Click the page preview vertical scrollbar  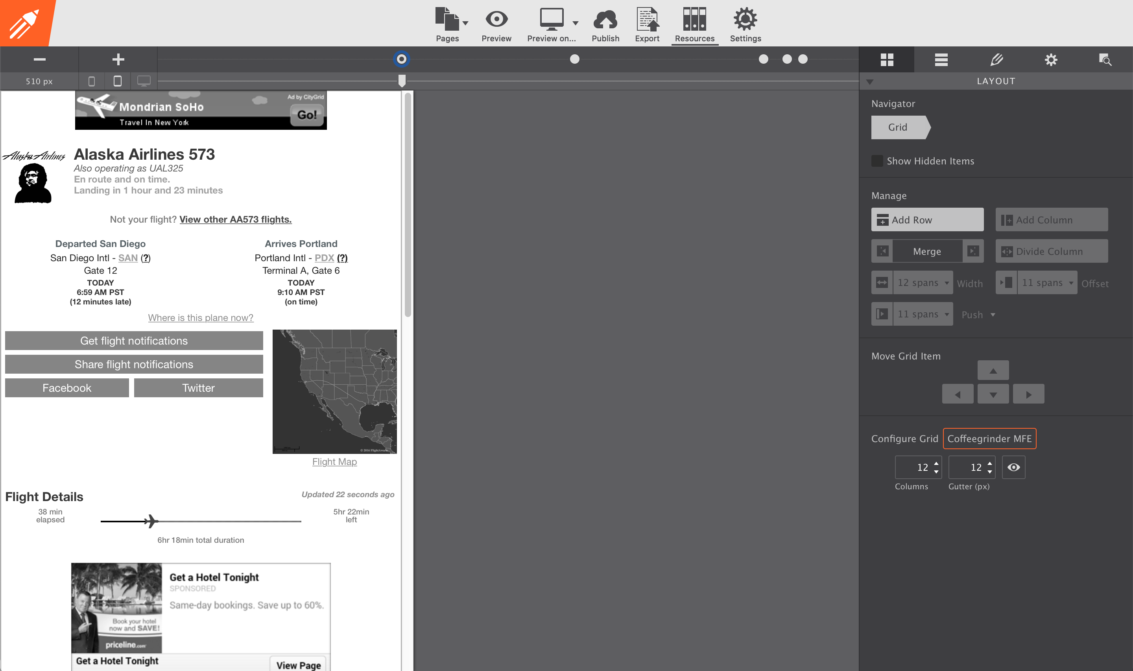(x=408, y=205)
